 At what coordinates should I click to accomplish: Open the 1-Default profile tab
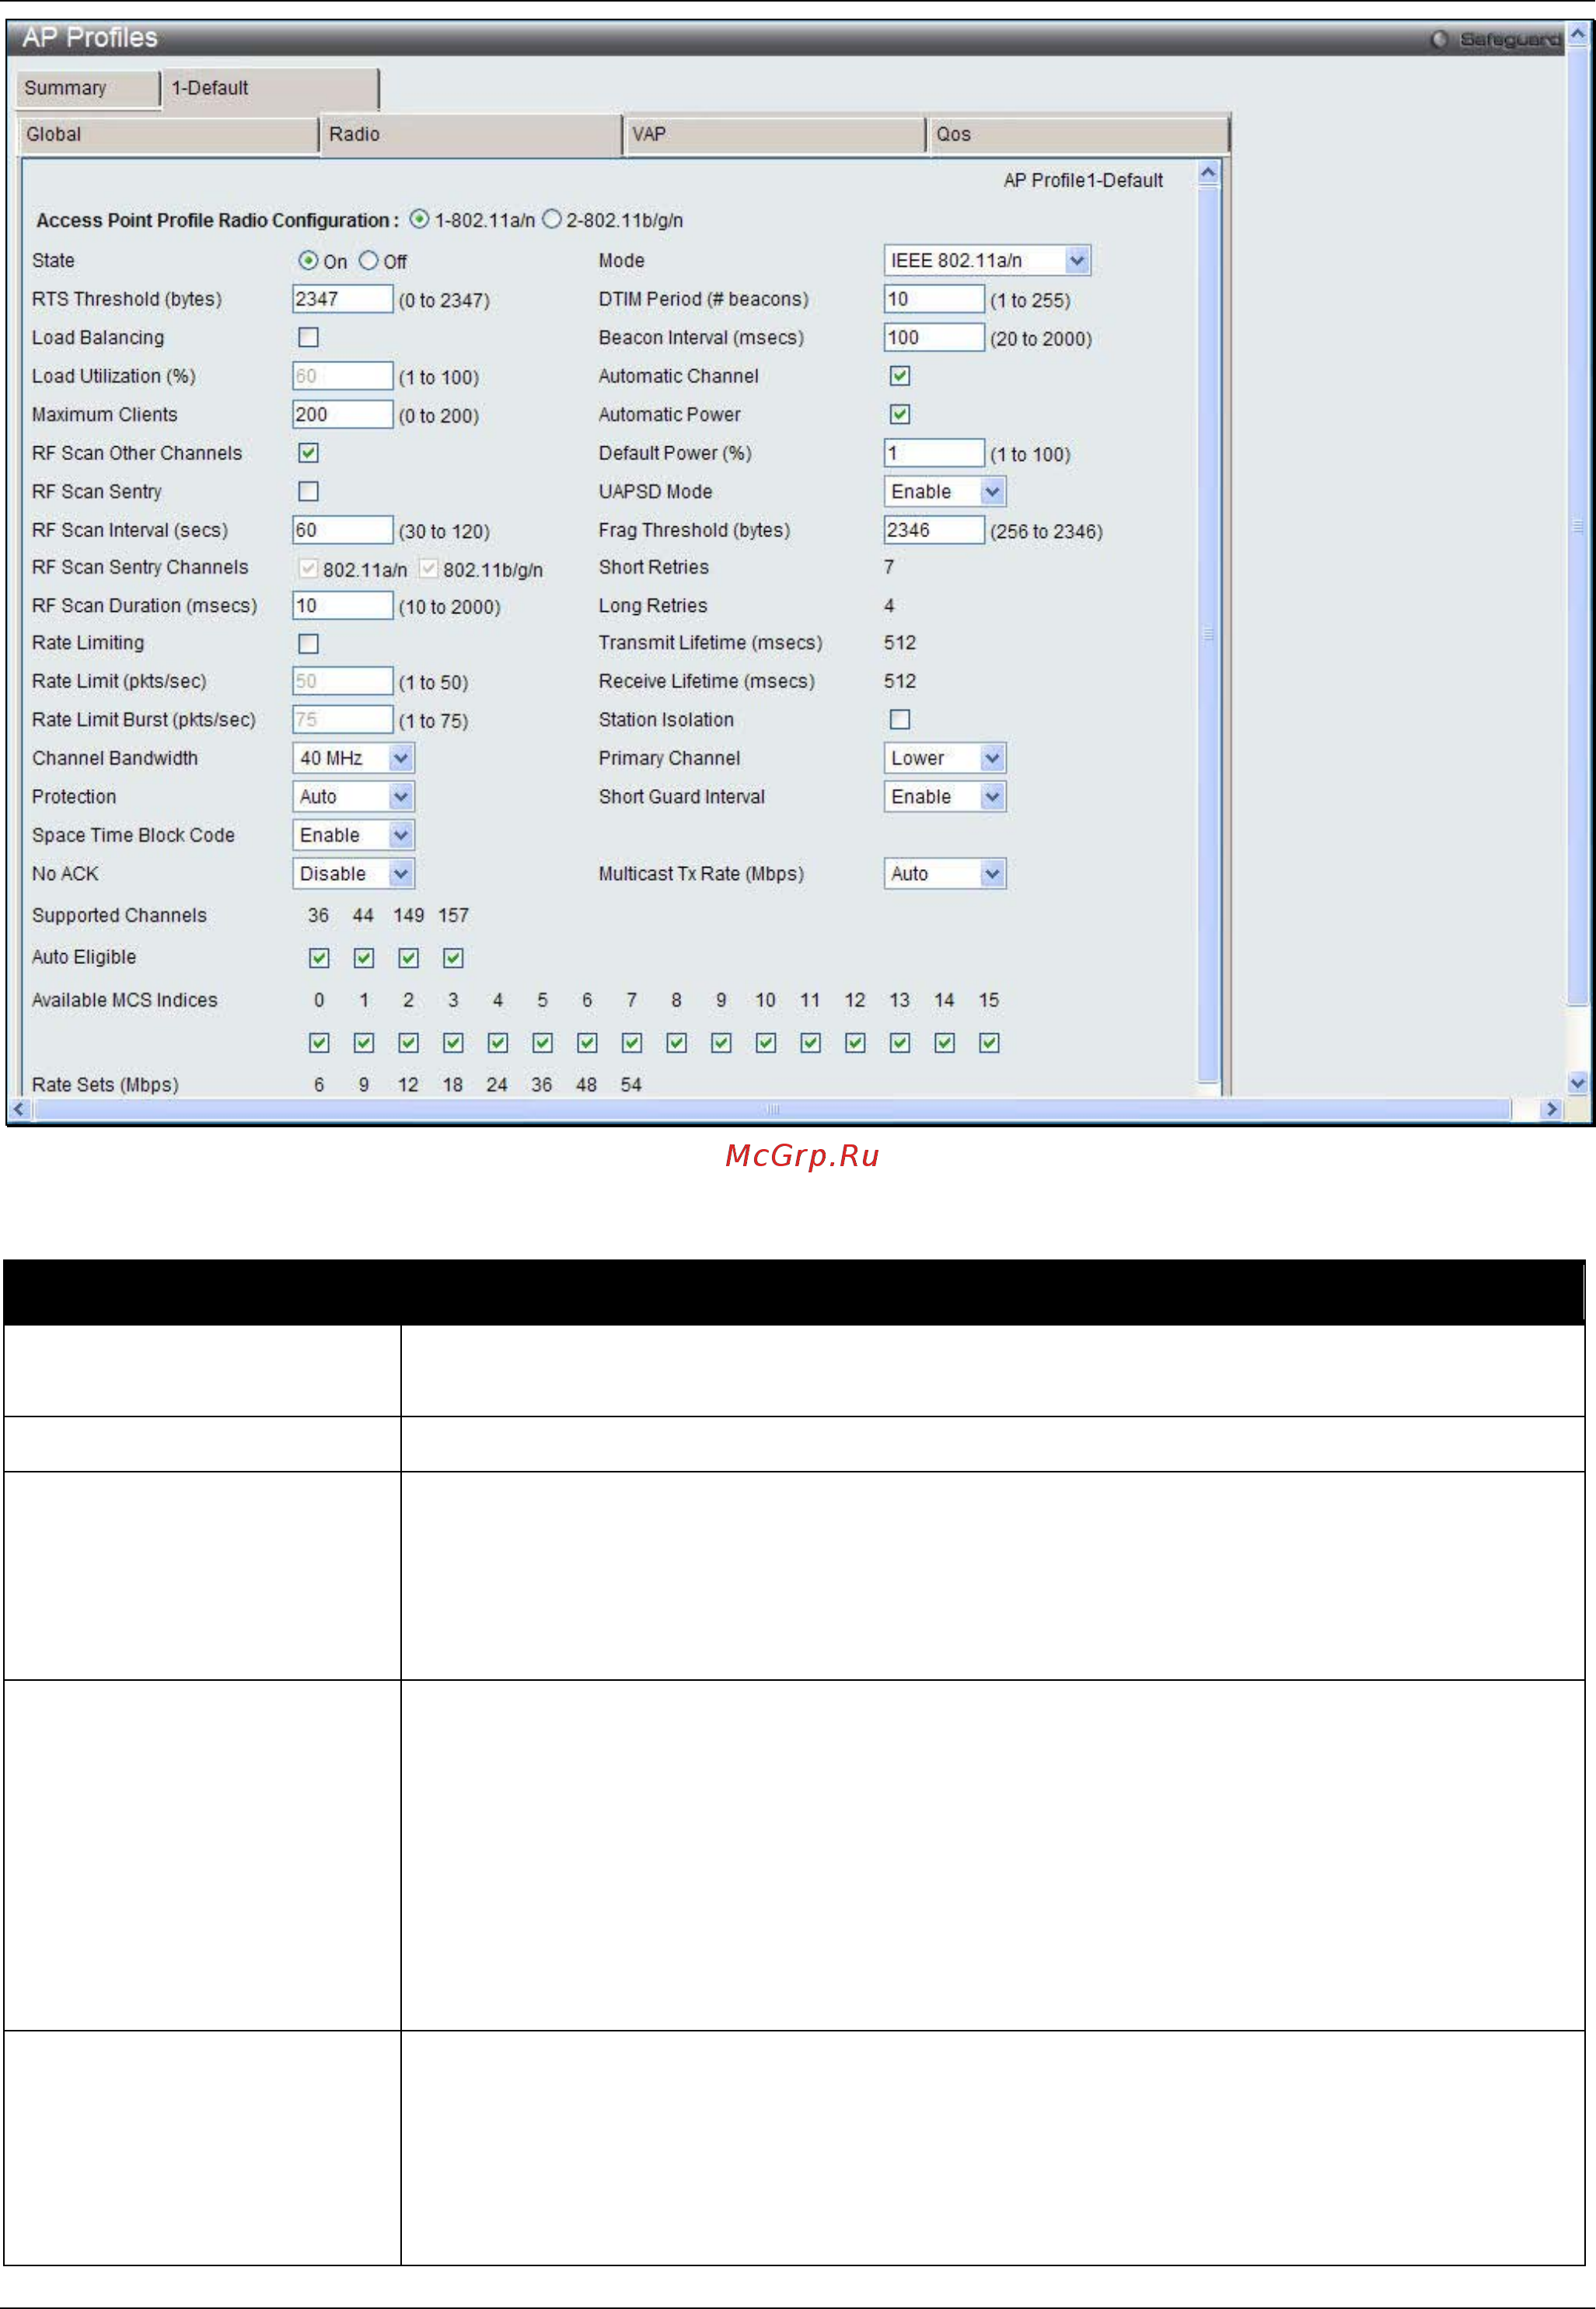[271, 88]
